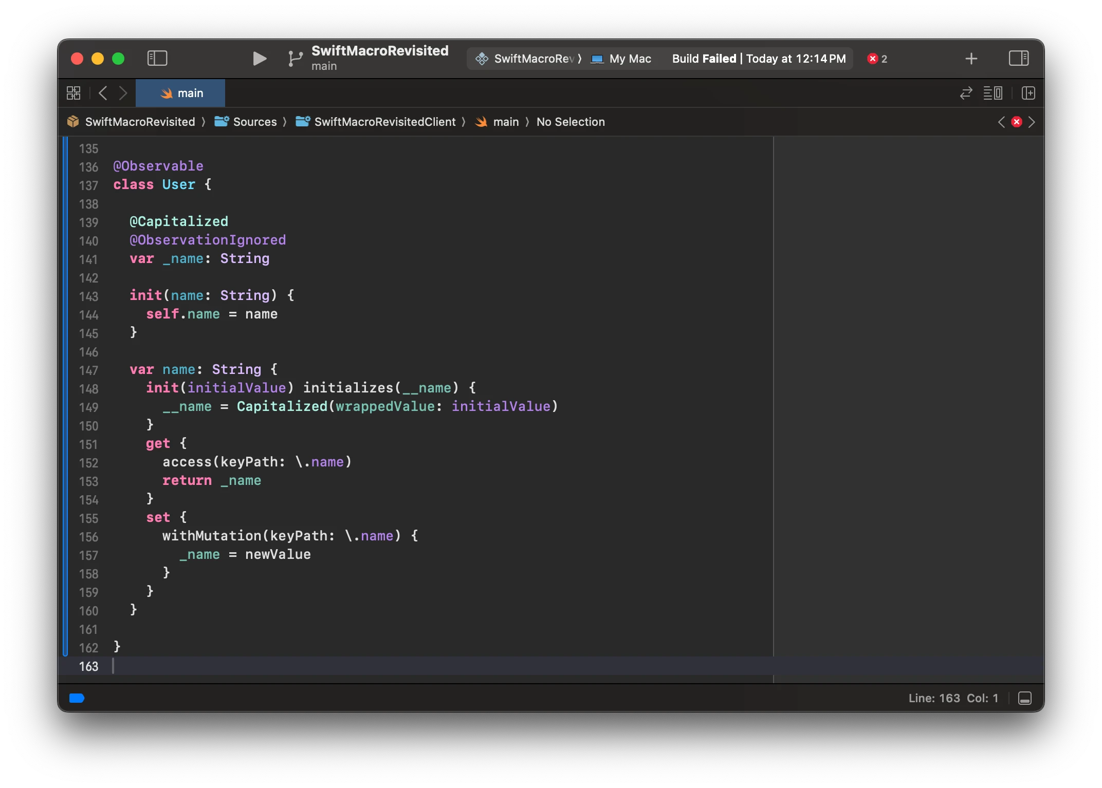Screen dimensions: 1102x788
Task: Open editor options with minimap icon
Action: 993,93
